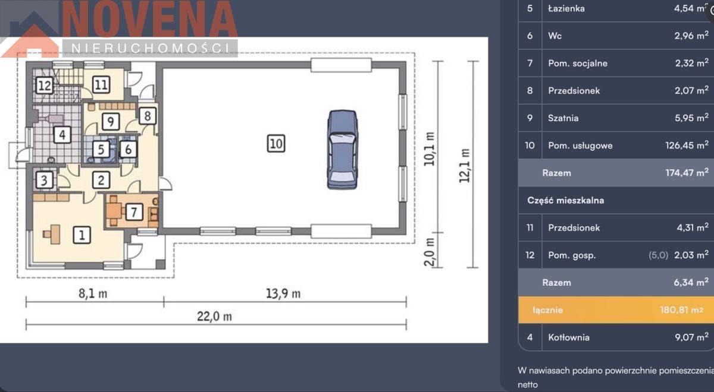Click the Pom. gosp. row label

[x=572, y=255]
